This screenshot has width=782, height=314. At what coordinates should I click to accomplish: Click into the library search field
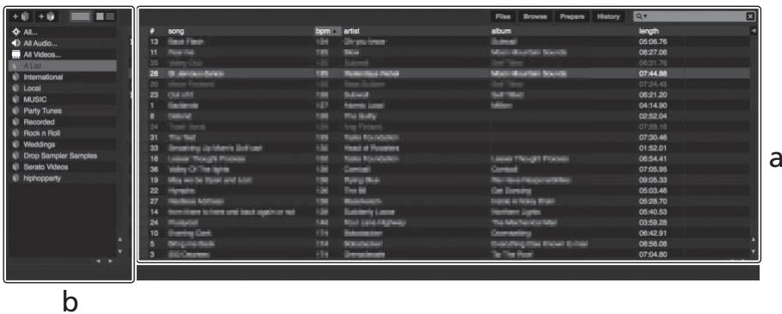coord(694,16)
